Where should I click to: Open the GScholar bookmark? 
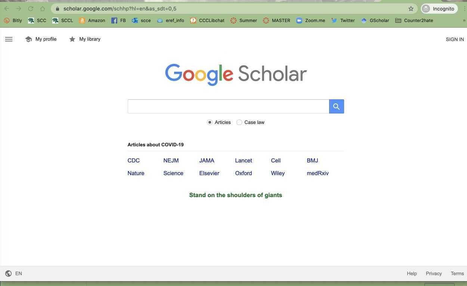click(378, 21)
